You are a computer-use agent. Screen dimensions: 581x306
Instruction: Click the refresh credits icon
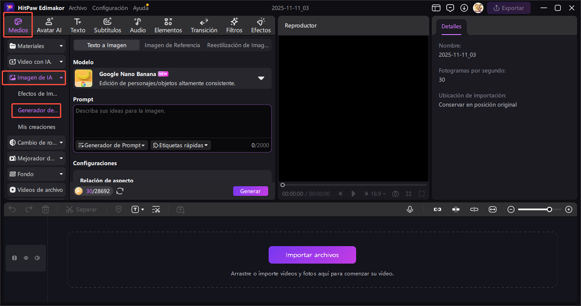click(x=120, y=191)
